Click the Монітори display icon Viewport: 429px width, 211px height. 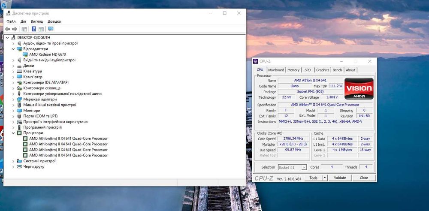[19, 111]
